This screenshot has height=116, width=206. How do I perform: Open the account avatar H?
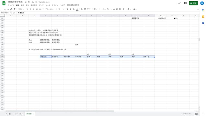click(202, 3)
